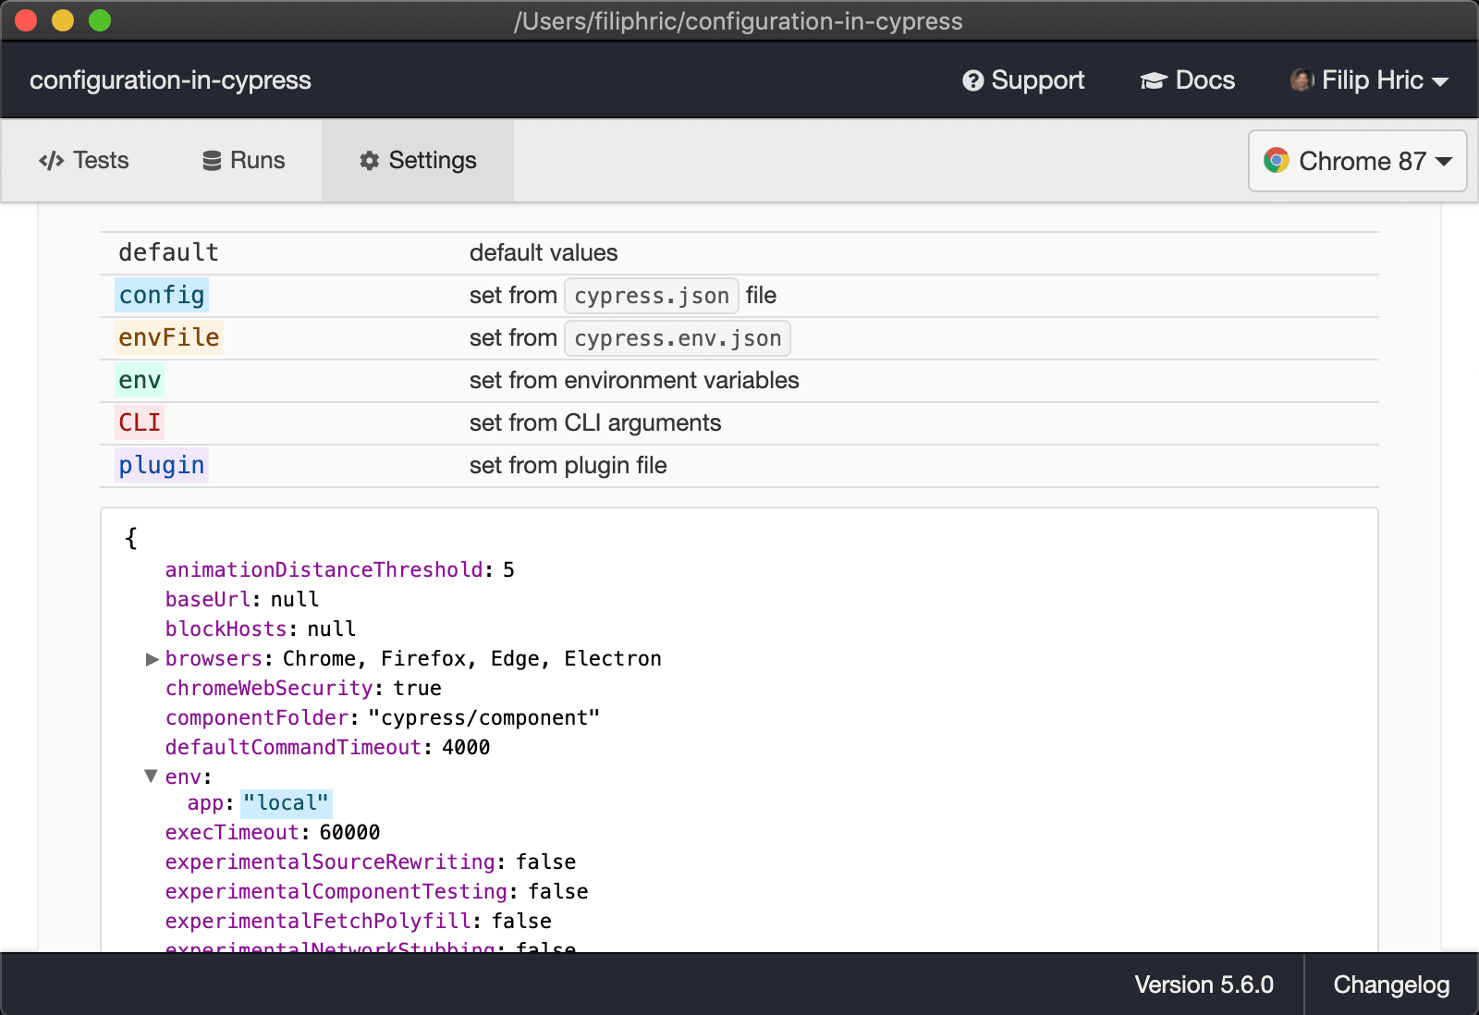Screen dimensions: 1479x1015
Task: Collapse the env section triangle
Action: click(152, 777)
